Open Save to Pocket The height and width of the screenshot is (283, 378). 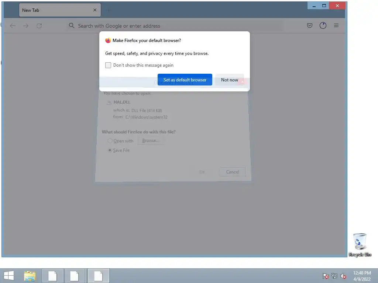(310, 25)
